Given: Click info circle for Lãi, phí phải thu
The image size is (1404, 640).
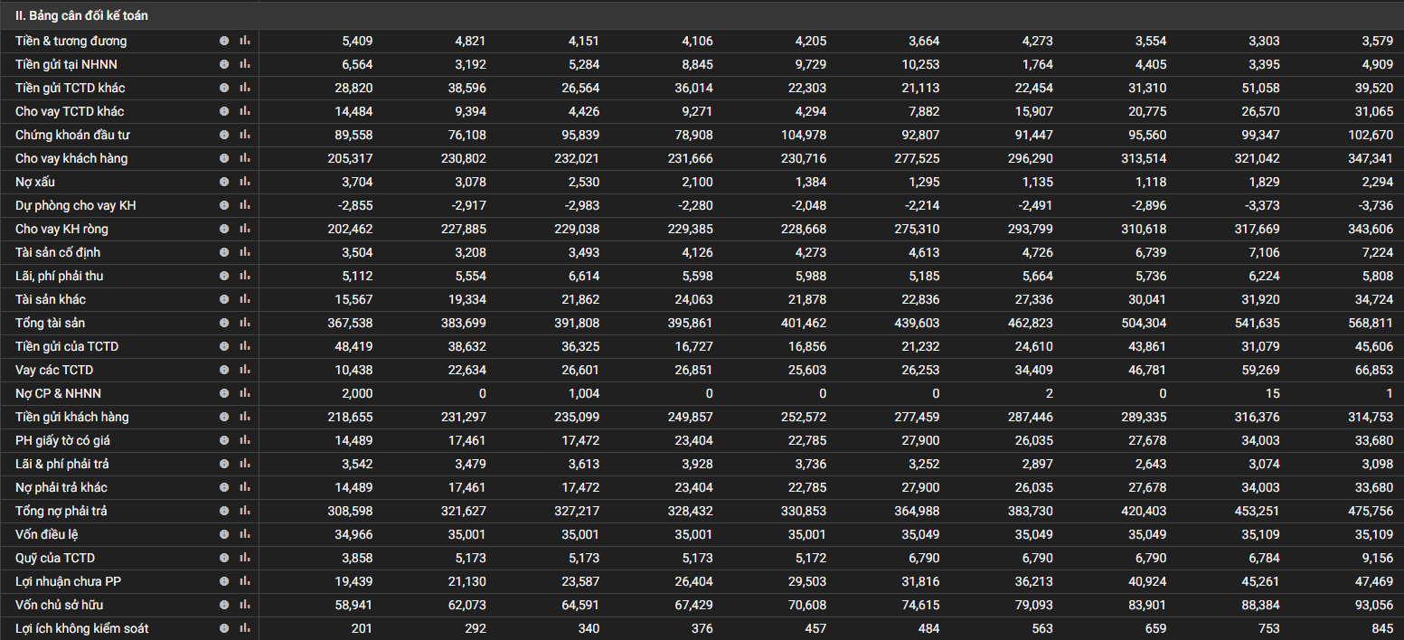Looking at the screenshot, I should point(224,276).
